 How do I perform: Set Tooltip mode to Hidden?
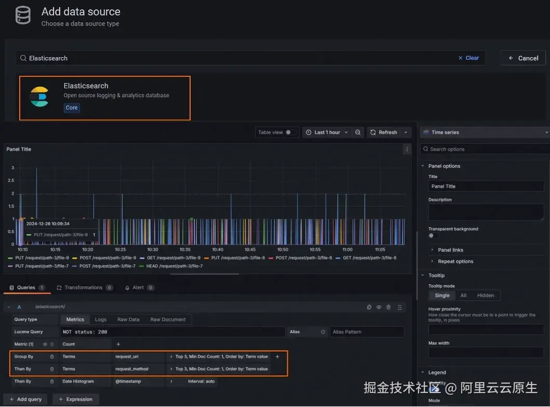(486, 295)
